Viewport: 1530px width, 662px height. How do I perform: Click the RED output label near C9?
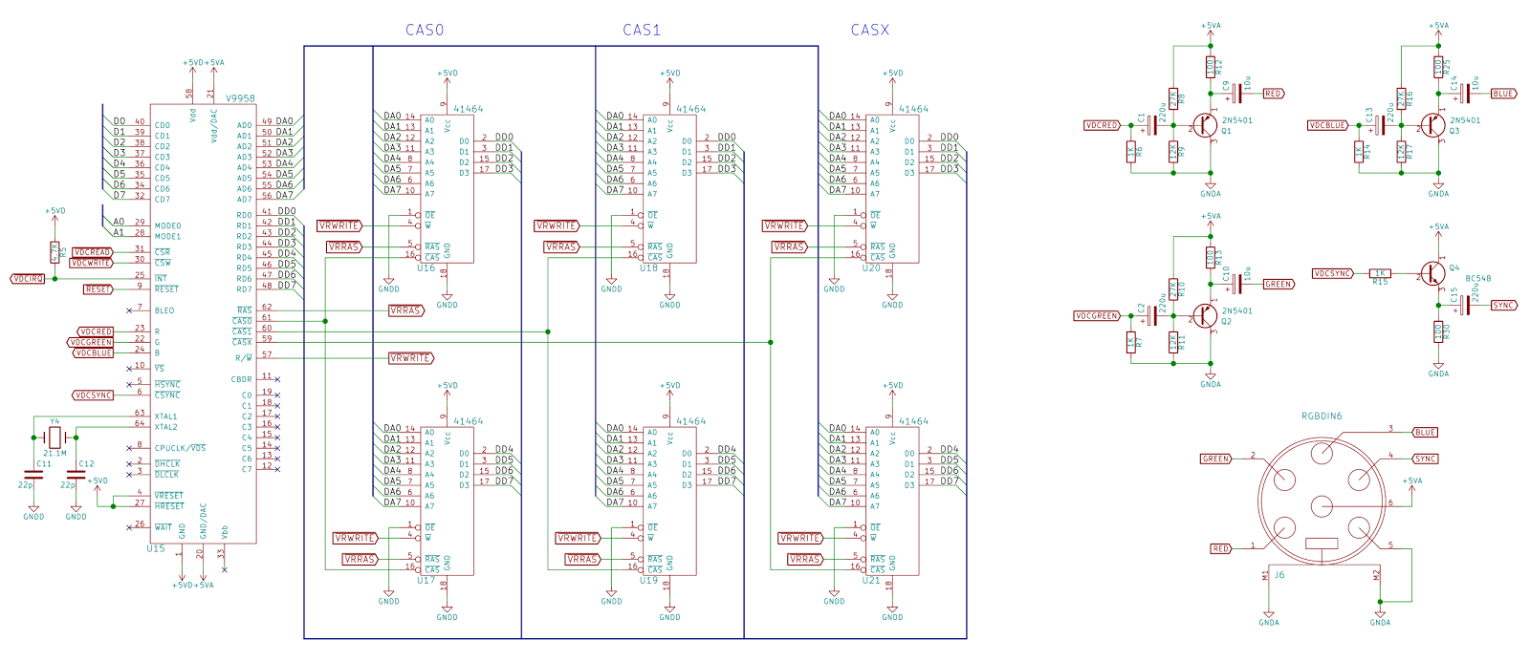click(1274, 94)
